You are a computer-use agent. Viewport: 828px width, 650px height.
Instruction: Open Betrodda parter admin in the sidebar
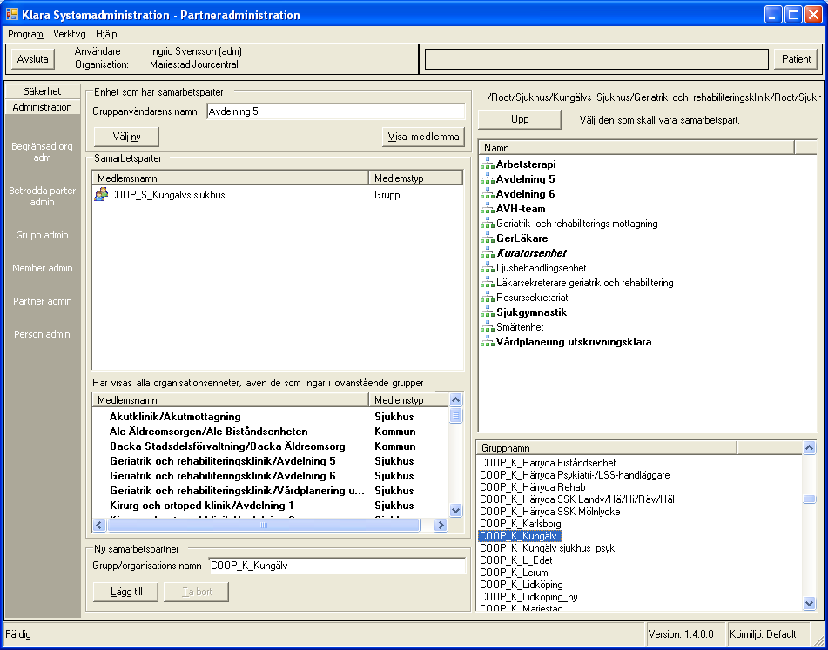tap(43, 197)
